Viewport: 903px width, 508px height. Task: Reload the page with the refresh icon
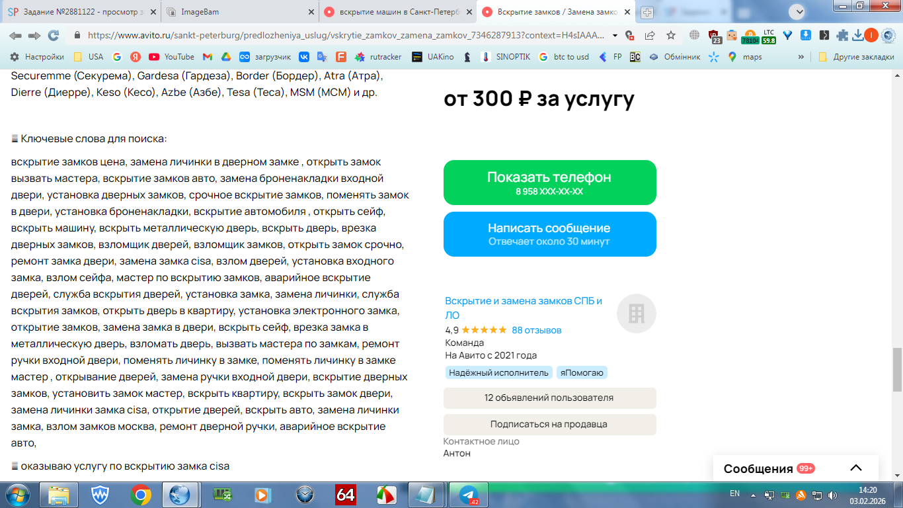point(53,35)
